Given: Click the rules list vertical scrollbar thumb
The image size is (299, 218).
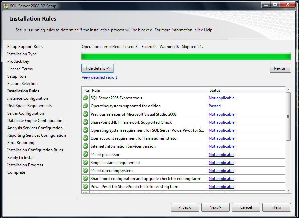Looking at the screenshot, I should point(288,117).
